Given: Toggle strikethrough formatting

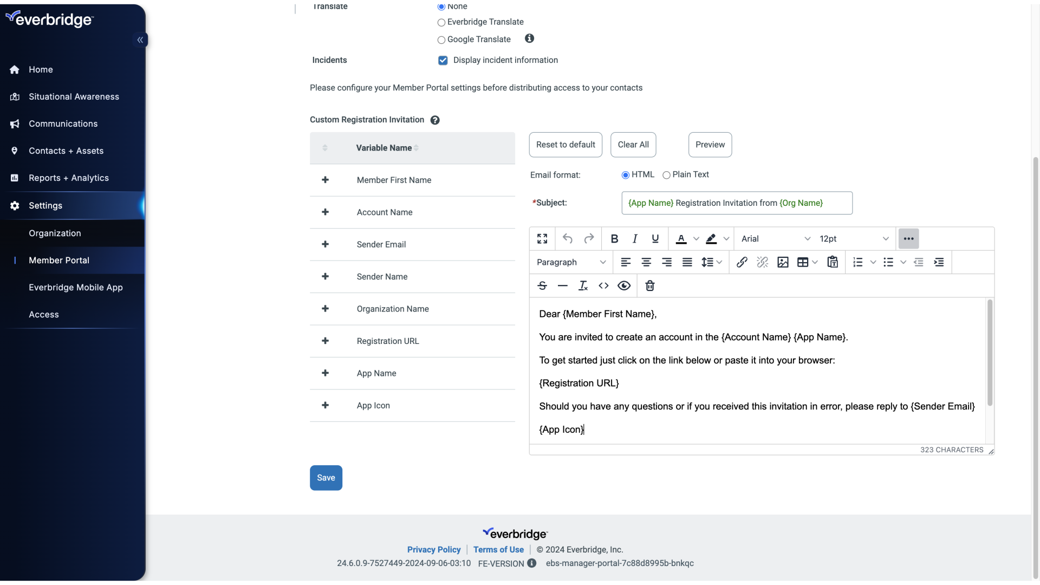Looking at the screenshot, I should pyautogui.click(x=542, y=285).
